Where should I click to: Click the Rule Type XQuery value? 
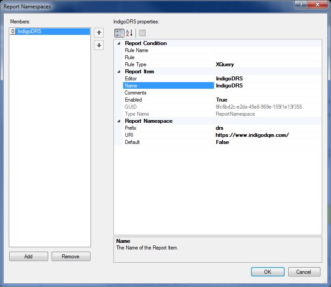coord(267,64)
